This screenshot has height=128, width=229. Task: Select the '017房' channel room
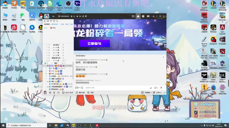point(56,53)
